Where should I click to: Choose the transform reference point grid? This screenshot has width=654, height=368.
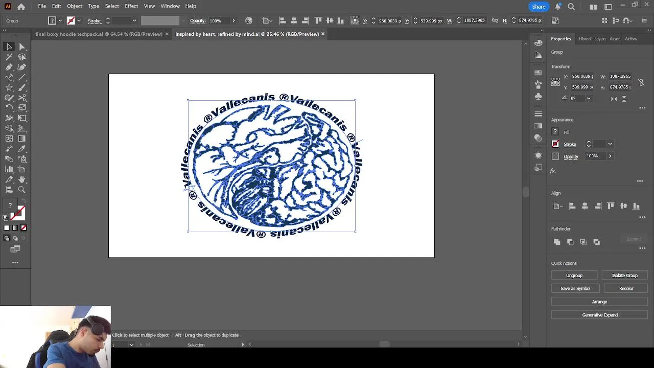click(x=555, y=82)
